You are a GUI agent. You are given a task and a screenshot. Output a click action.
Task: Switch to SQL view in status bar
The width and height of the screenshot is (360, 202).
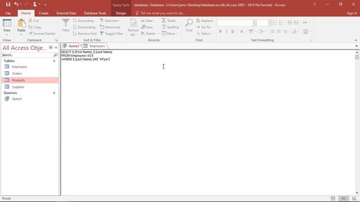pyautogui.click(x=344, y=198)
